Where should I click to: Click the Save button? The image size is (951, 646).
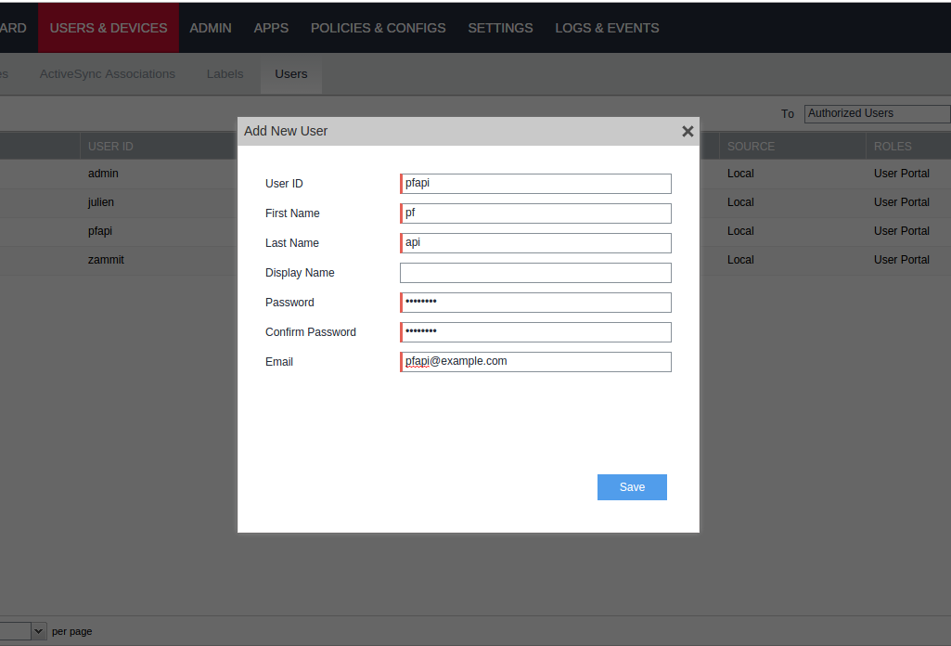click(x=632, y=487)
